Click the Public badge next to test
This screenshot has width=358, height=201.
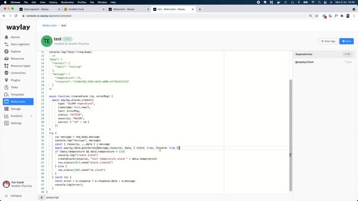(x=67, y=39)
